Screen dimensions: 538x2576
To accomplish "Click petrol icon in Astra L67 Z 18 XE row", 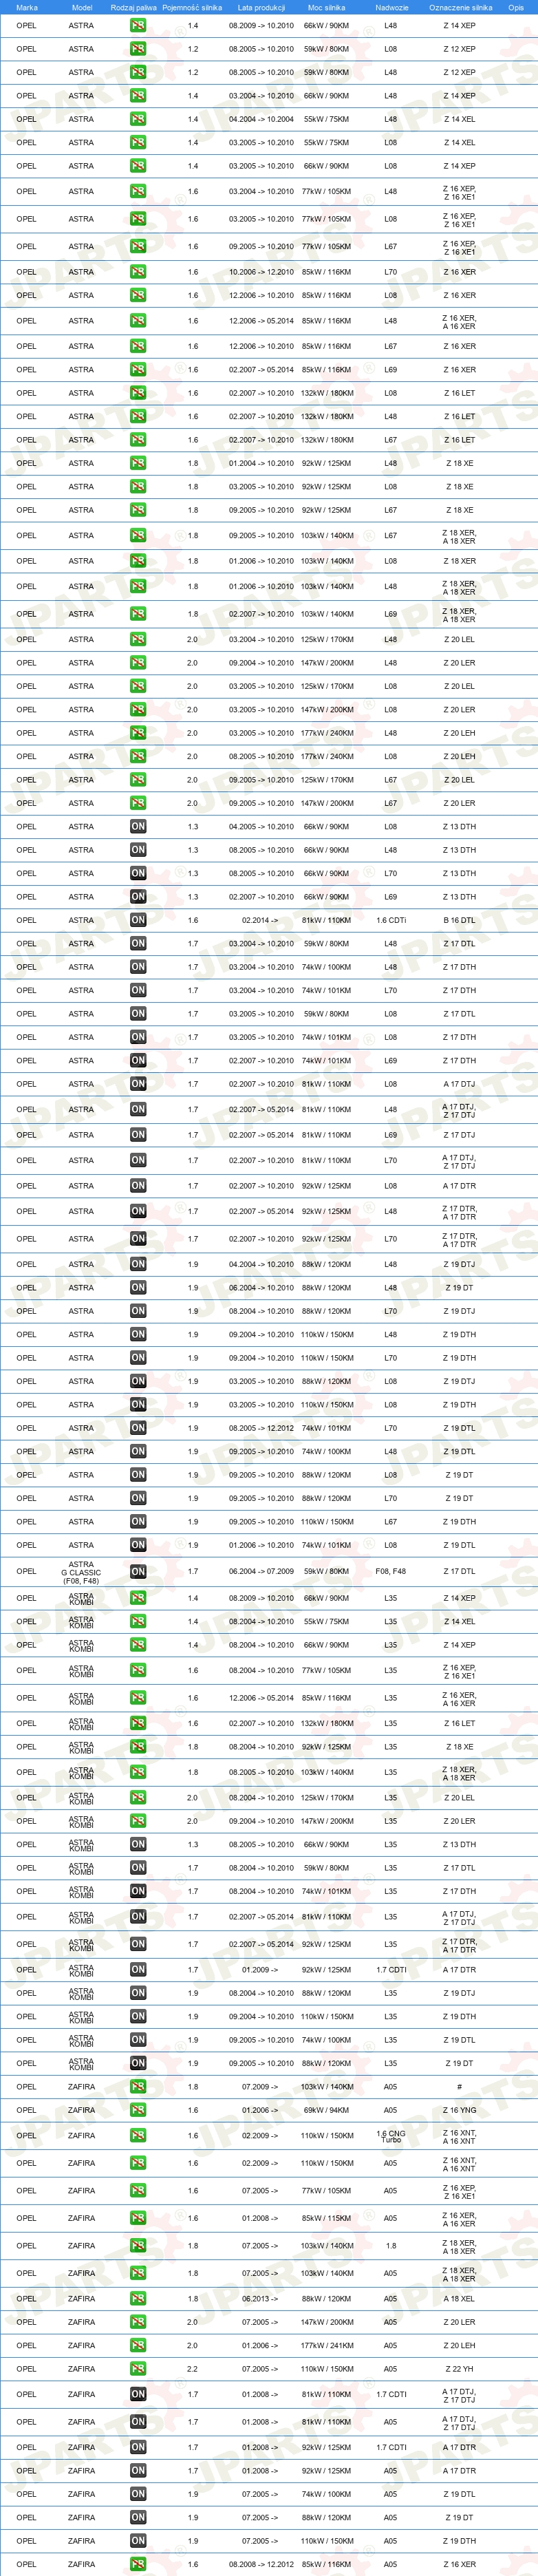I will tap(138, 510).
